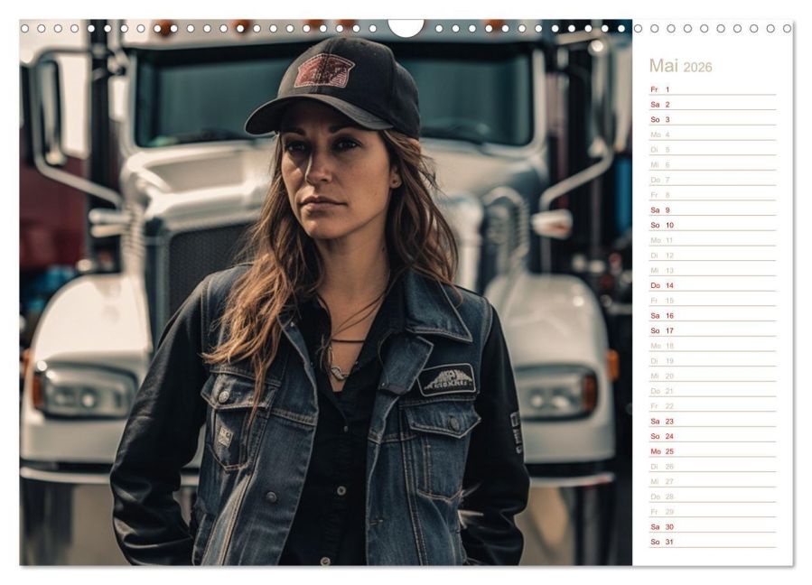Screen dimensions: 812x585
Task: Click the red patch on the black cap
Action: pos(323,70)
